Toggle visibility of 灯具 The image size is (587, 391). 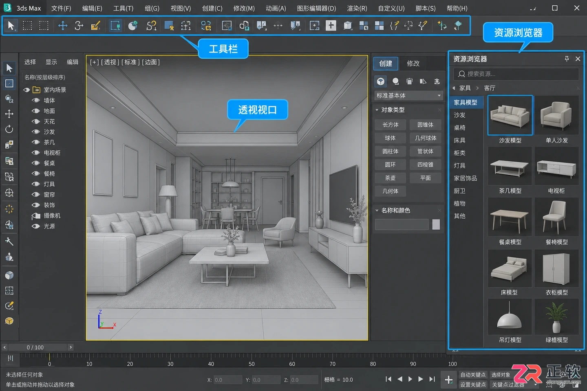coord(36,184)
